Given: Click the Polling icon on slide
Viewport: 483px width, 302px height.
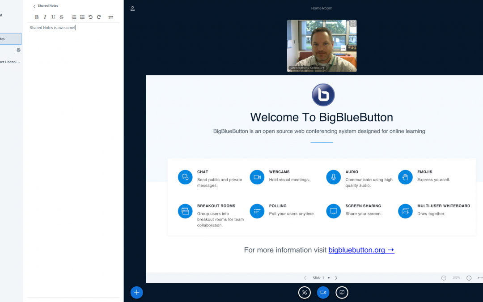Looking at the screenshot, I should 257,211.
